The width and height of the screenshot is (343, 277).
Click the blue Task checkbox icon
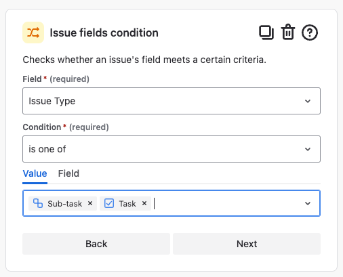point(109,203)
